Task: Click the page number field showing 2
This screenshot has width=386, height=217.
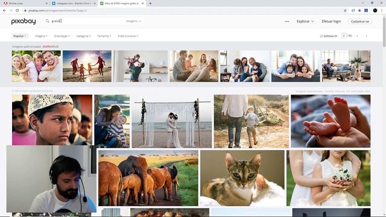Action: [x=344, y=36]
